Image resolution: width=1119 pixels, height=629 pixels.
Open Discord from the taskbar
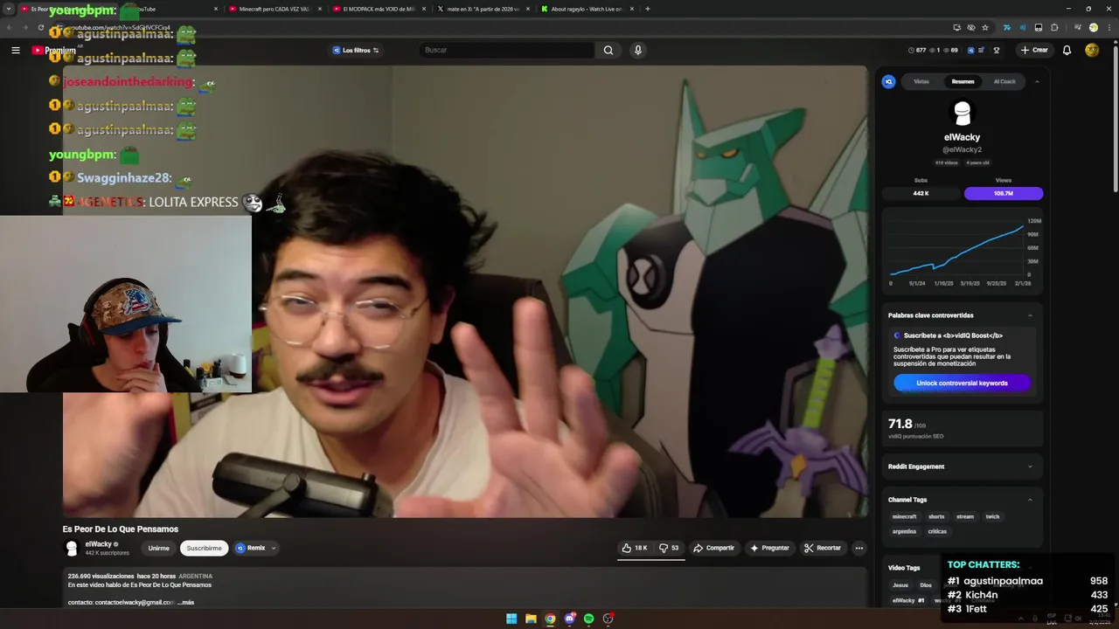coord(570,619)
